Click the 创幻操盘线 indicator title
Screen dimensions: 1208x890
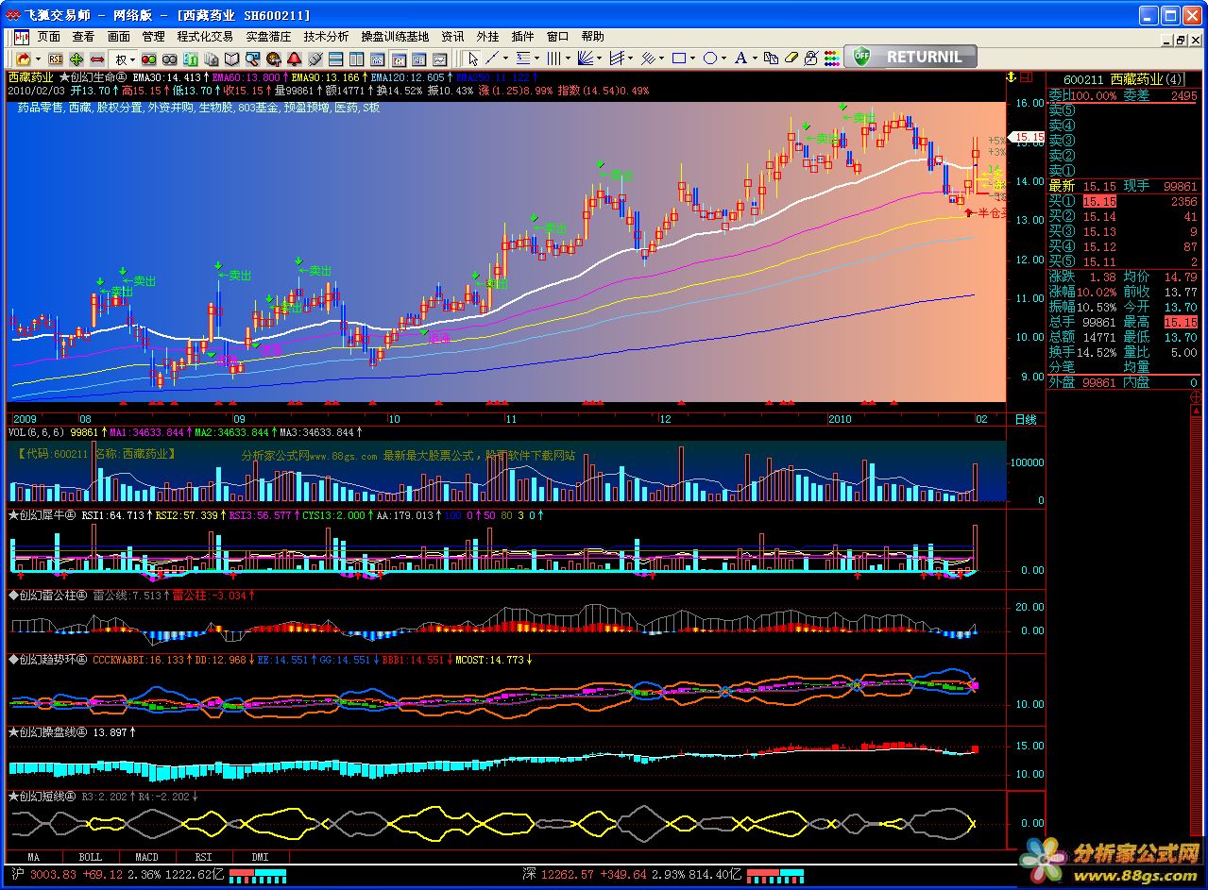click(x=48, y=731)
